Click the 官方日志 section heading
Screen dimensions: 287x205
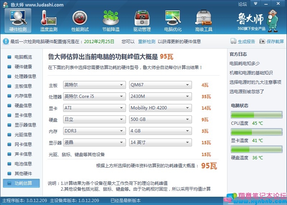pos(238,54)
